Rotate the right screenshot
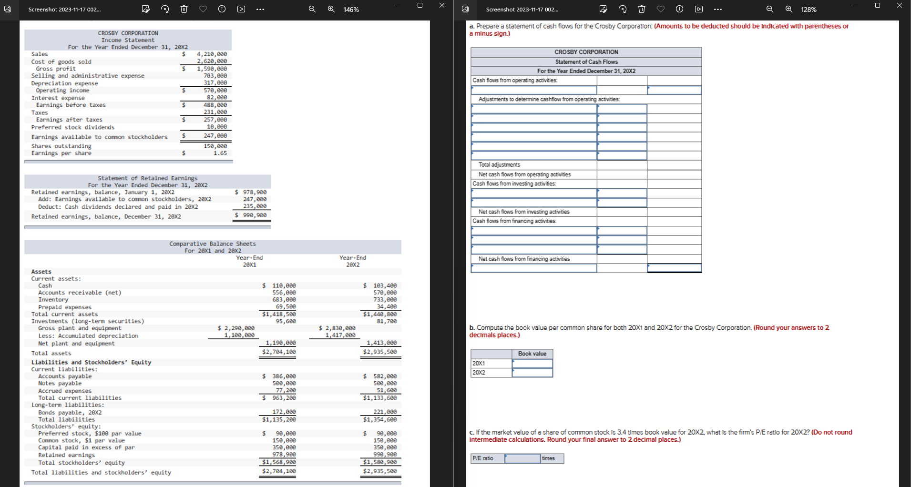Viewport: 911px width, 487px height. [x=622, y=9]
